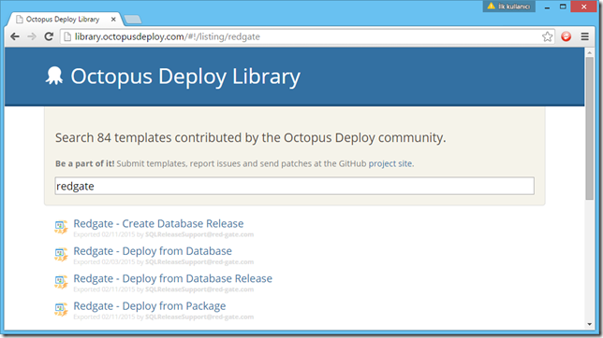Click the Octopus Deploy Library heading
This screenshot has height=338, width=603.
(185, 77)
